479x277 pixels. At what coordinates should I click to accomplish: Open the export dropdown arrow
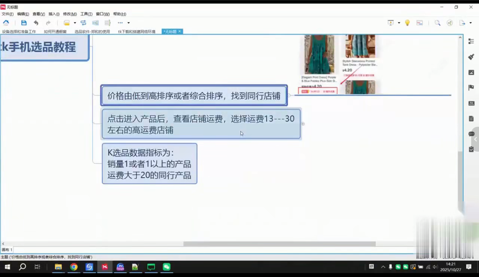(471, 22)
